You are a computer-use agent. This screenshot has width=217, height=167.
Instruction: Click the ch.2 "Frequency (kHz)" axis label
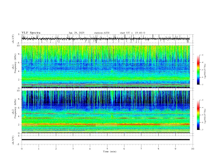[15, 108]
